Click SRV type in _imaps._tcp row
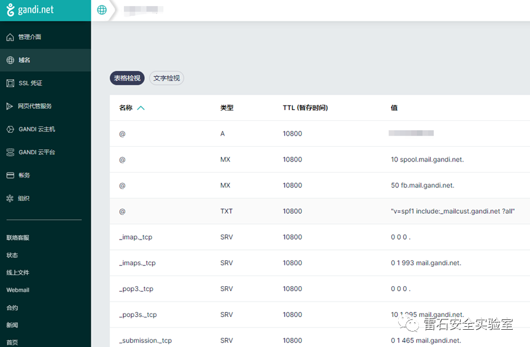This screenshot has width=530, height=347. [226, 263]
